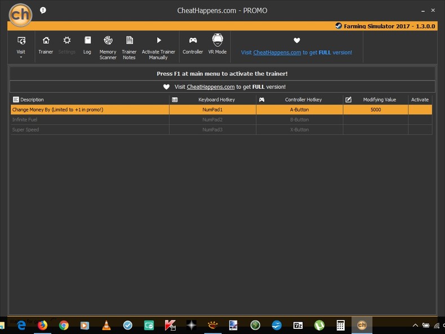Follow the blue CheatHappens.com toolbar link

(x=277, y=52)
